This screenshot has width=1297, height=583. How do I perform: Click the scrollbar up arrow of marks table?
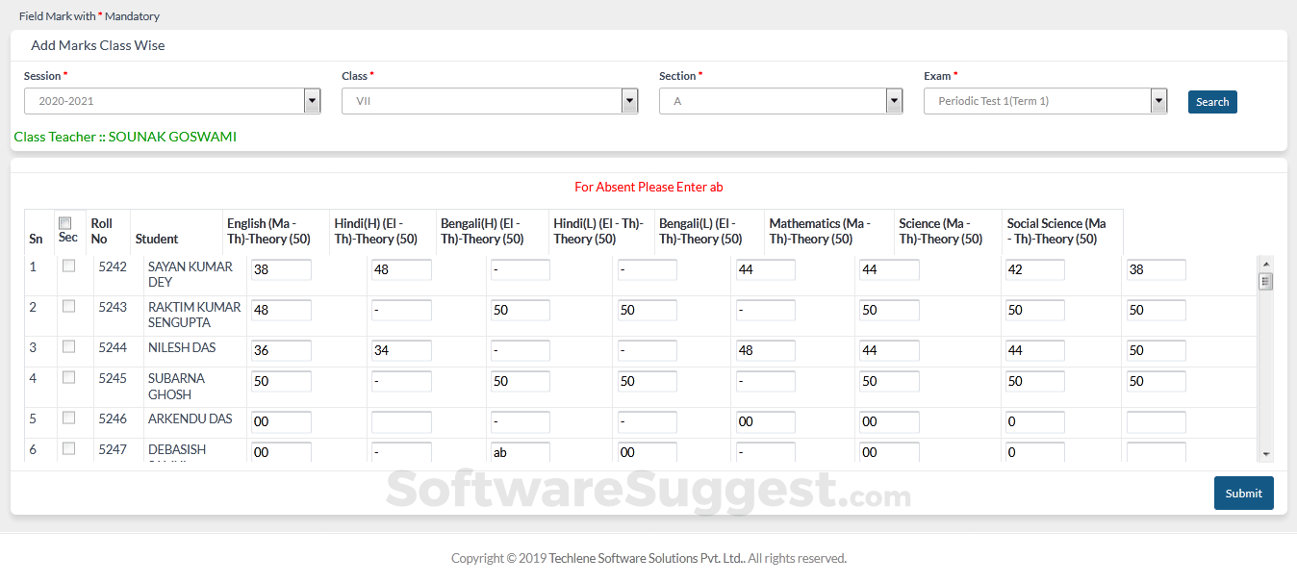1265,264
